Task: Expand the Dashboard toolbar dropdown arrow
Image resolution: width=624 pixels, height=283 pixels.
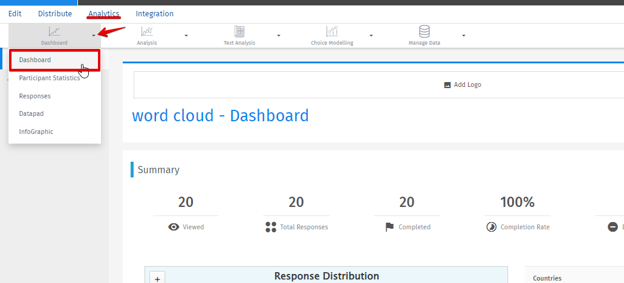Action: pyautogui.click(x=94, y=36)
